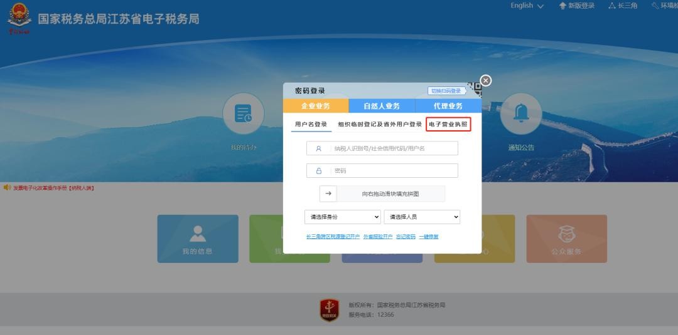Close the login dialog with X icon
Image resolution: width=678 pixels, height=335 pixels.
coord(486,81)
